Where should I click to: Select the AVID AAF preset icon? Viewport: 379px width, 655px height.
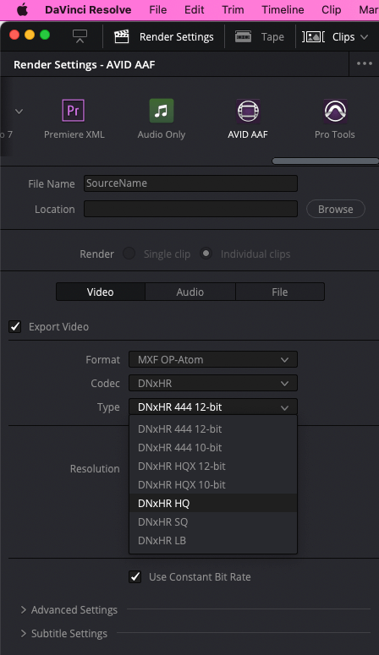coord(248,111)
